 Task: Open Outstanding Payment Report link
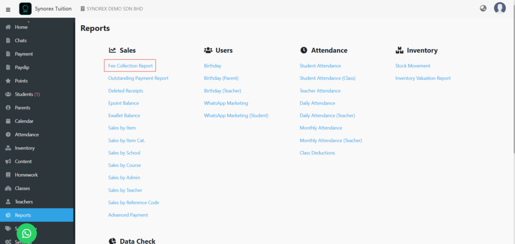tap(138, 78)
